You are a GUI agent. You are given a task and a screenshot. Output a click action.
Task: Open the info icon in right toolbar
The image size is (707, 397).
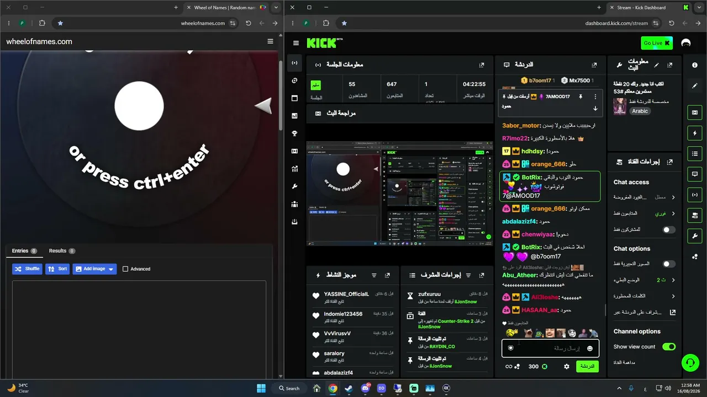point(695,65)
